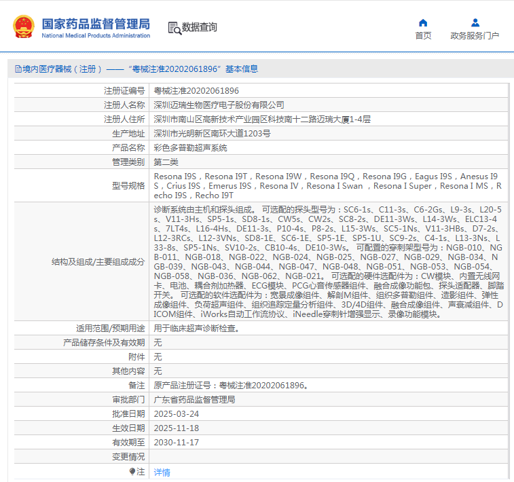Image resolution: width=514 pixels, height=482 pixels.
Task: Click the 审批部门 value 广东省药品监督管理局
Action: [194, 399]
